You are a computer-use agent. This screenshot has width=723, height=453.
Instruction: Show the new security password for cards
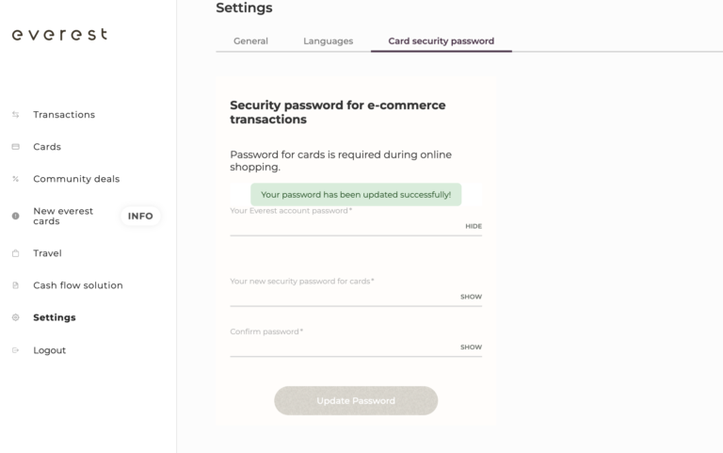click(x=471, y=297)
